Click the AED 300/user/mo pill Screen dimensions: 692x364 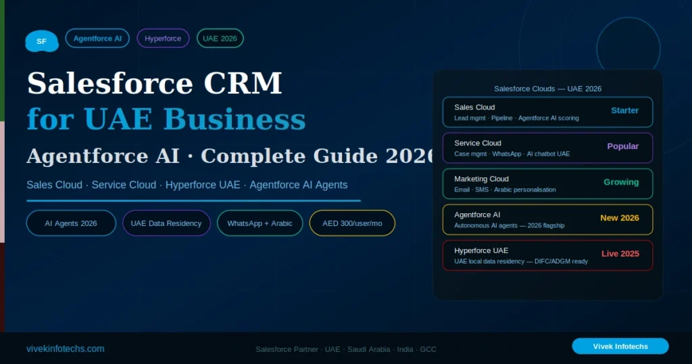tap(352, 223)
